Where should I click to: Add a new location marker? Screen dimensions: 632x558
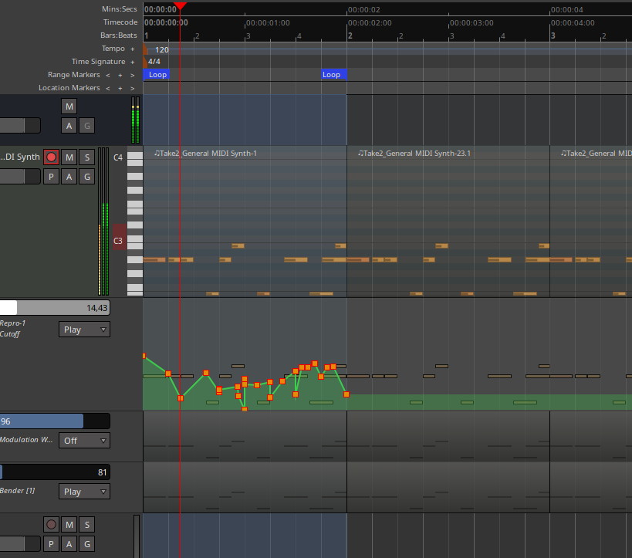pos(120,88)
